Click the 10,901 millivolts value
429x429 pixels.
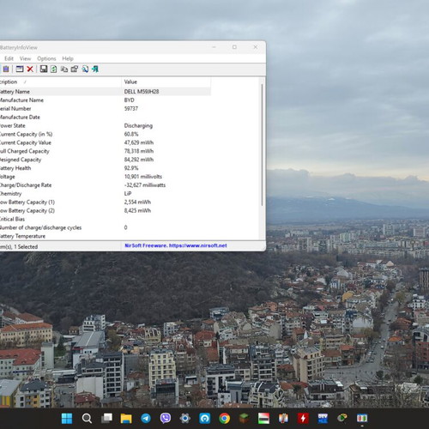coord(143,177)
